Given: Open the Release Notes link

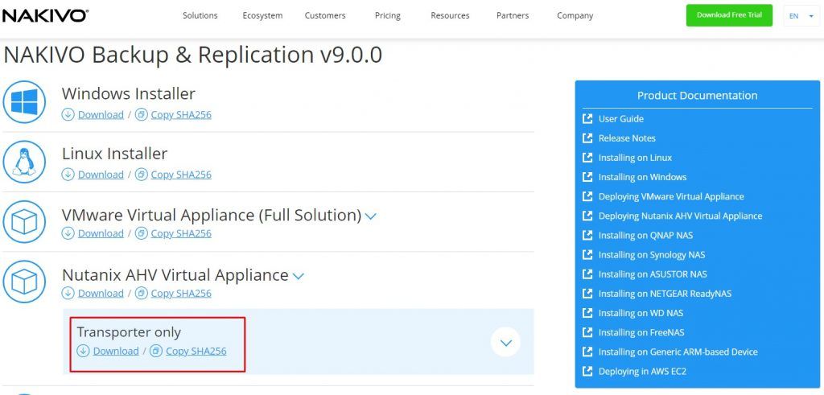Looking at the screenshot, I should click(x=627, y=138).
